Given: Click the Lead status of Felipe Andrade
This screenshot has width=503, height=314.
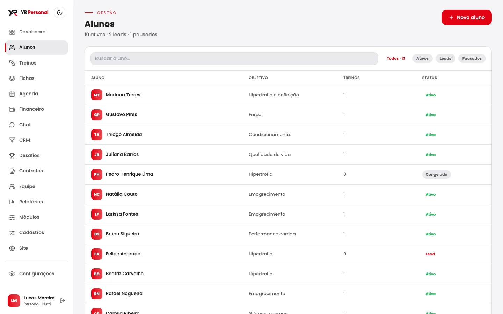Looking at the screenshot, I should click(430, 254).
